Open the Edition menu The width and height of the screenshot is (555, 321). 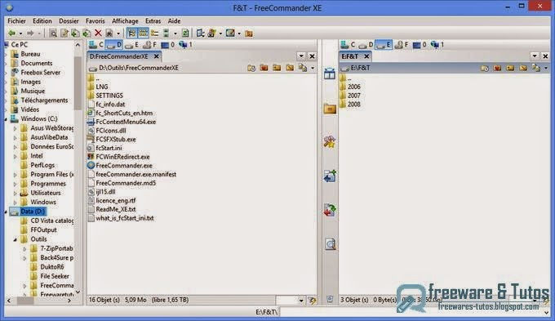click(42, 21)
